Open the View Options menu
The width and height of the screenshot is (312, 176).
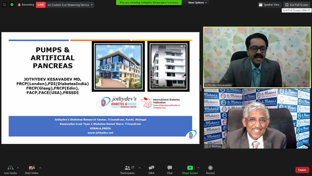(197, 3)
